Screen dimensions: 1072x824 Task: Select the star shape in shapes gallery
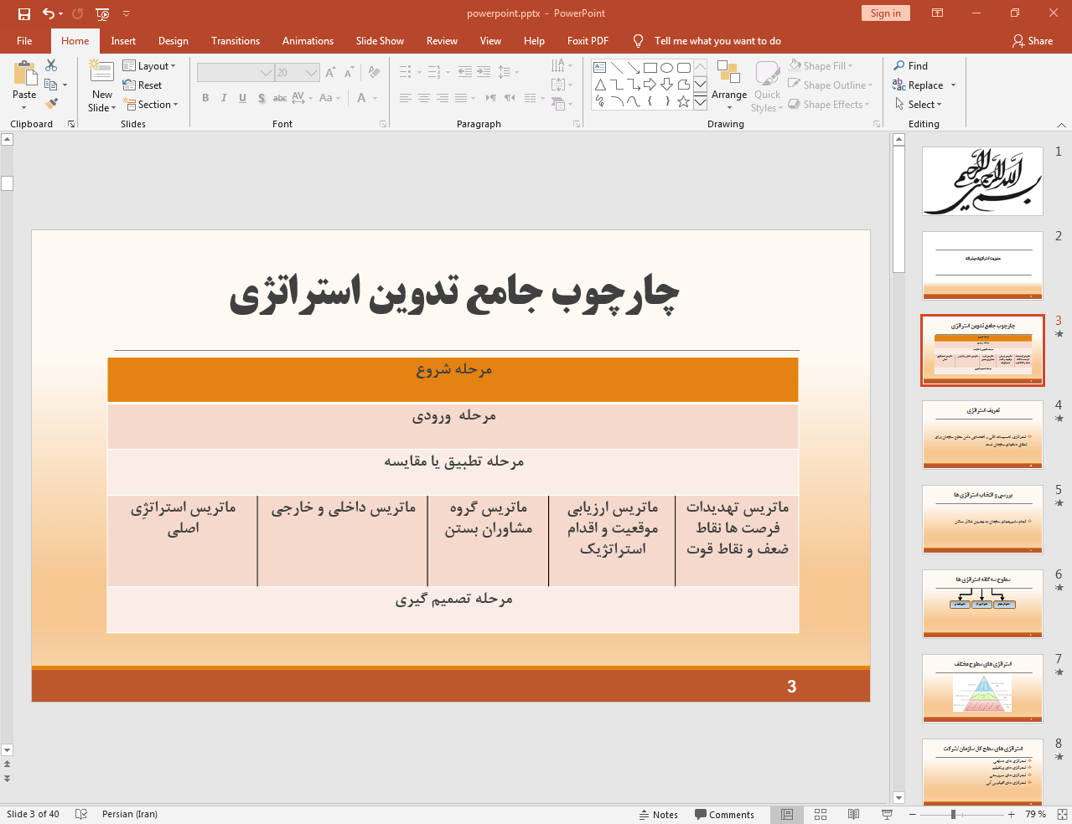click(x=684, y=101)
